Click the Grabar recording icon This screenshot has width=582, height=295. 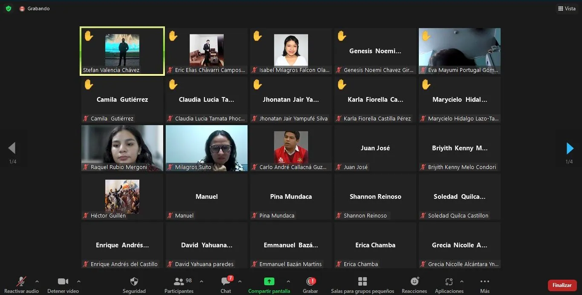311,281
